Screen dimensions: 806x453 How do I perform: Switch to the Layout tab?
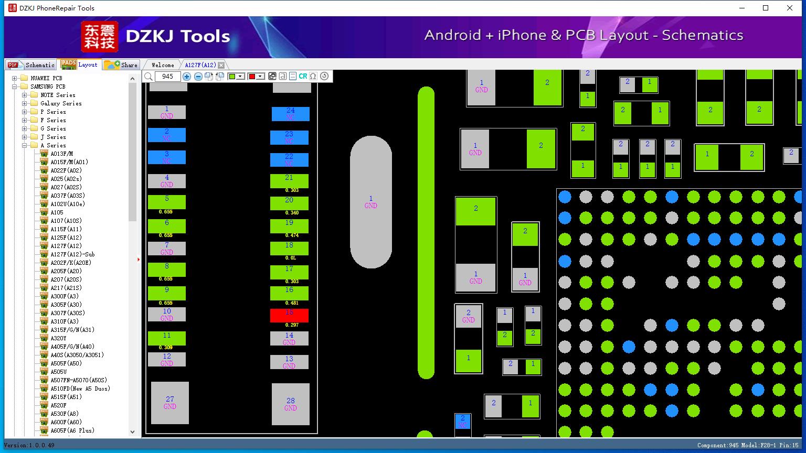coord(80,64)
